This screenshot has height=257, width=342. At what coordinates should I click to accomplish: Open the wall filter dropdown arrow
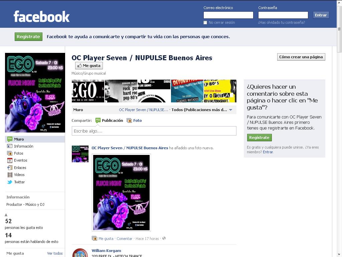[231, 110]
